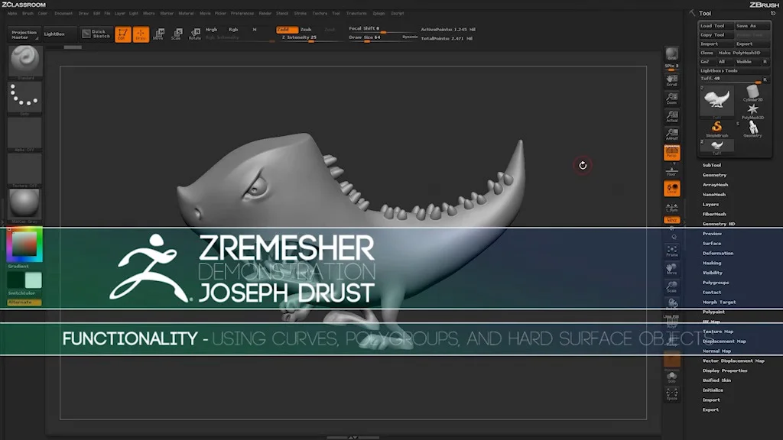The width and height of the screenshot is (783, 440).
Task: Click the restore icon beside Tool title
Action: tap(773, 14)
